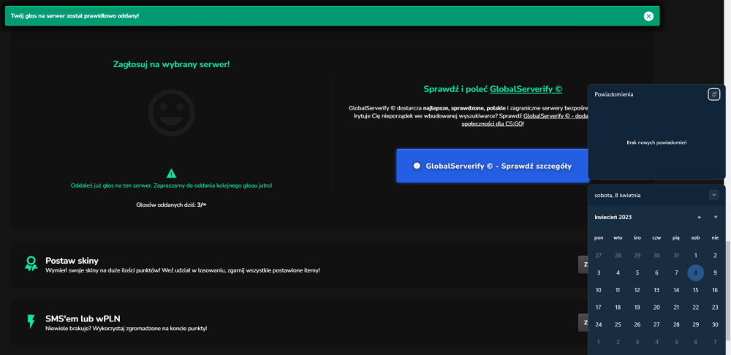Viewport: 731px width, 355px height.
Task: Click the Brak nowych powiadomień text
Action: point(656,142)
